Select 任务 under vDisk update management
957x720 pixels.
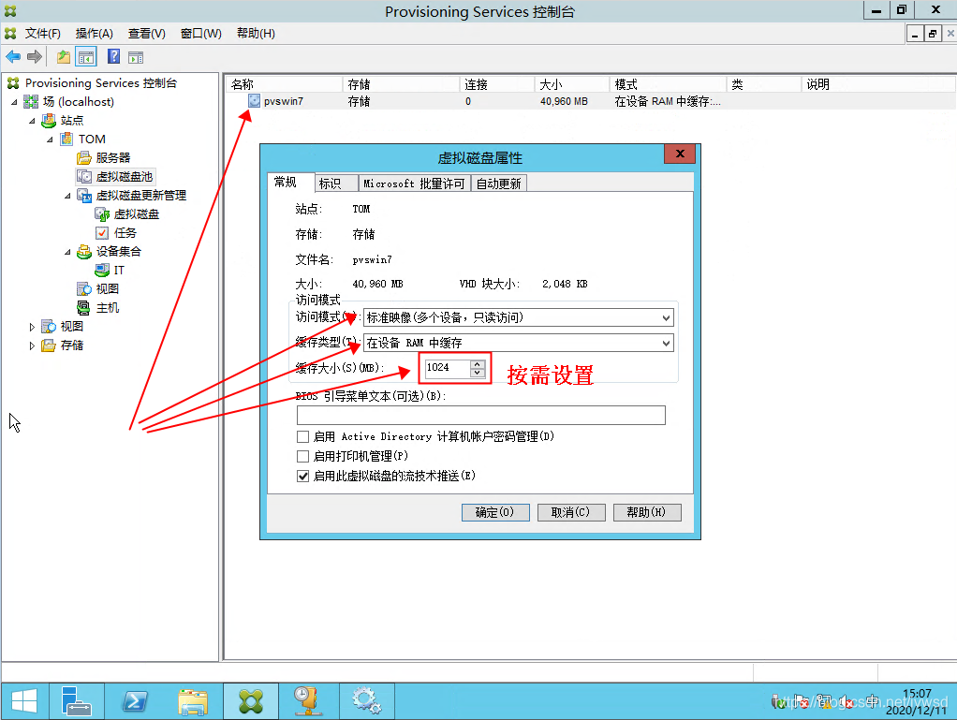[x=125, y=232]
